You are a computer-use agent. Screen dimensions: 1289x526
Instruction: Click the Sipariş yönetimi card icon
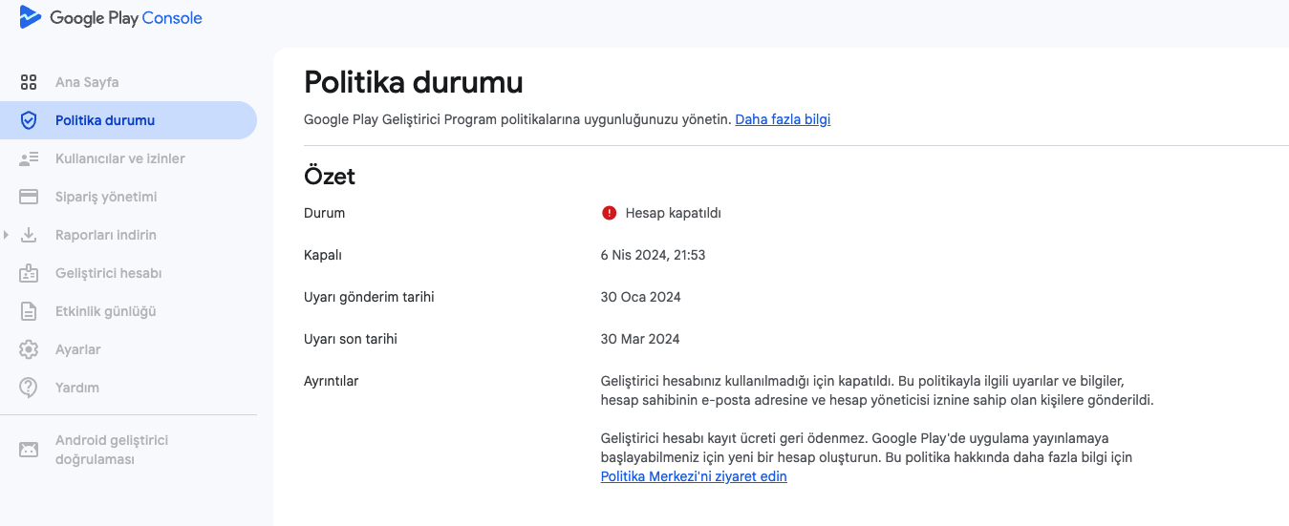point(29,197)
